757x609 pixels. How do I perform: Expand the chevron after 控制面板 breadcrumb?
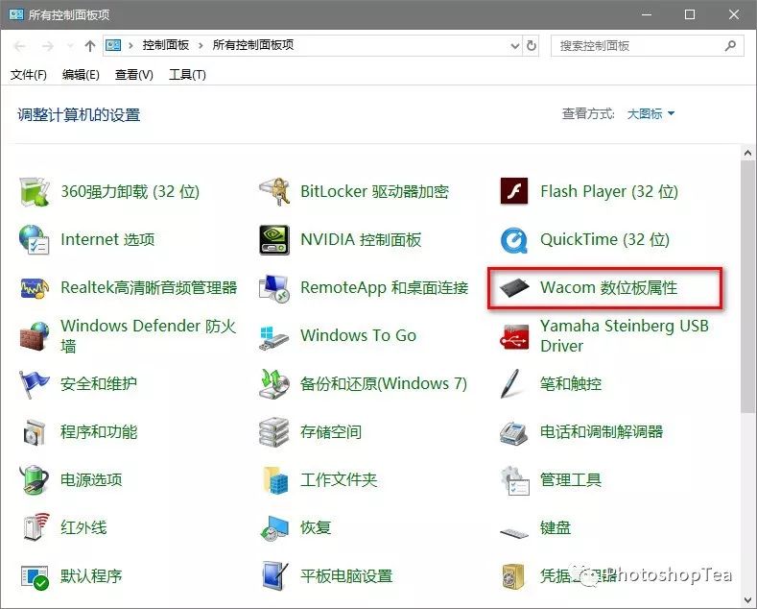click(x=201, y=46)
